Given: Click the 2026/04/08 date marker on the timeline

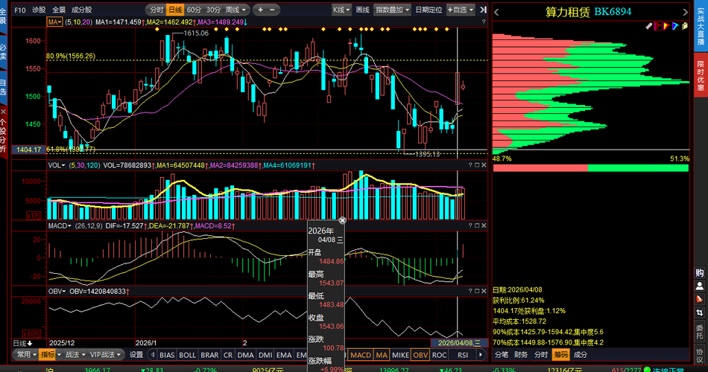Looking at the screenshot, I should point(459,343).
